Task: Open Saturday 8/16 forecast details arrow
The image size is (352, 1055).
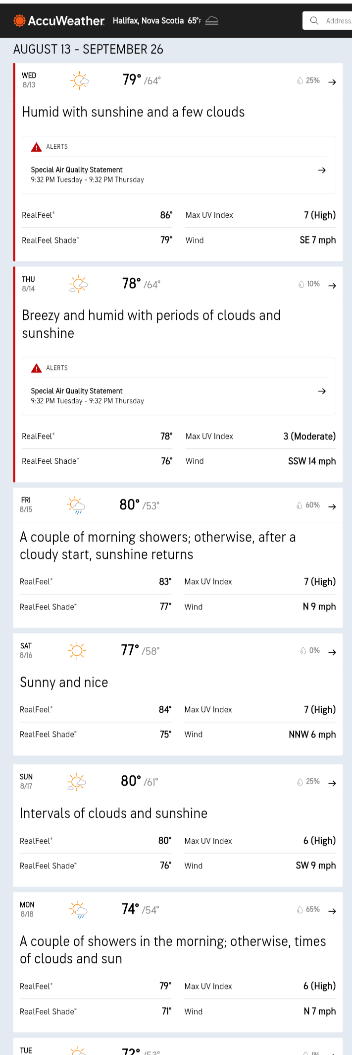Action: pos(332,652)
